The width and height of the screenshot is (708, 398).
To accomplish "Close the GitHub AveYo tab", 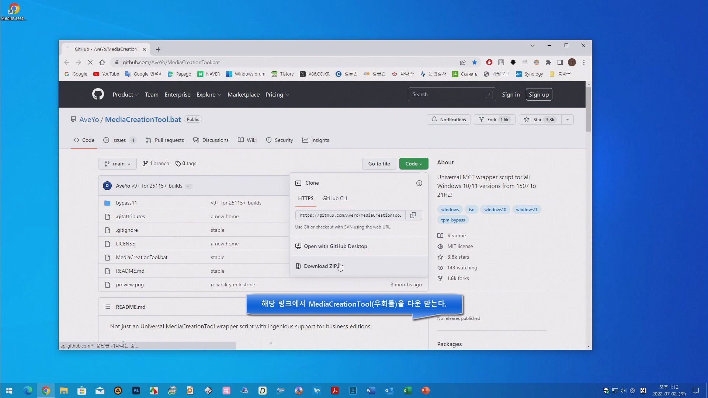I will [144, 49].
